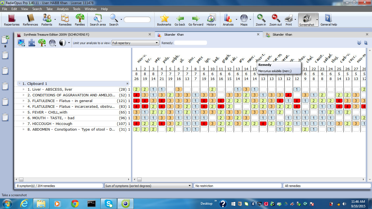Toggle the black-white contrast circle icon
This screenshot has width=372, height=209.
pyautogui.click(x=62, y=43)
